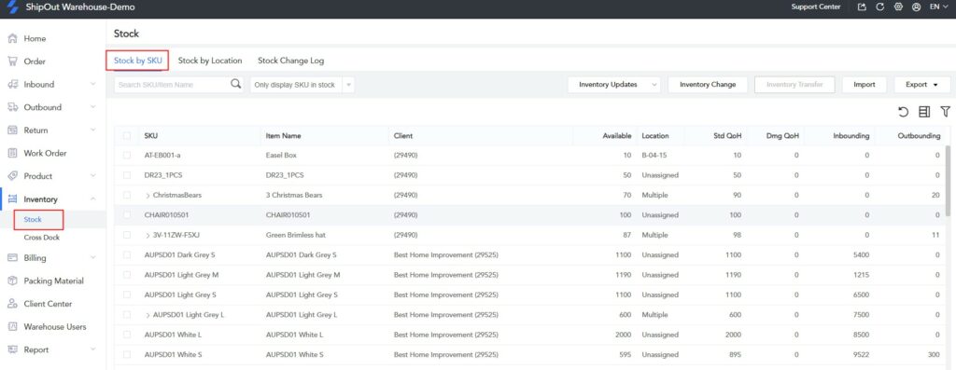
Task: Click the Product tag icon in sidebar
Action: click(12, 176)
